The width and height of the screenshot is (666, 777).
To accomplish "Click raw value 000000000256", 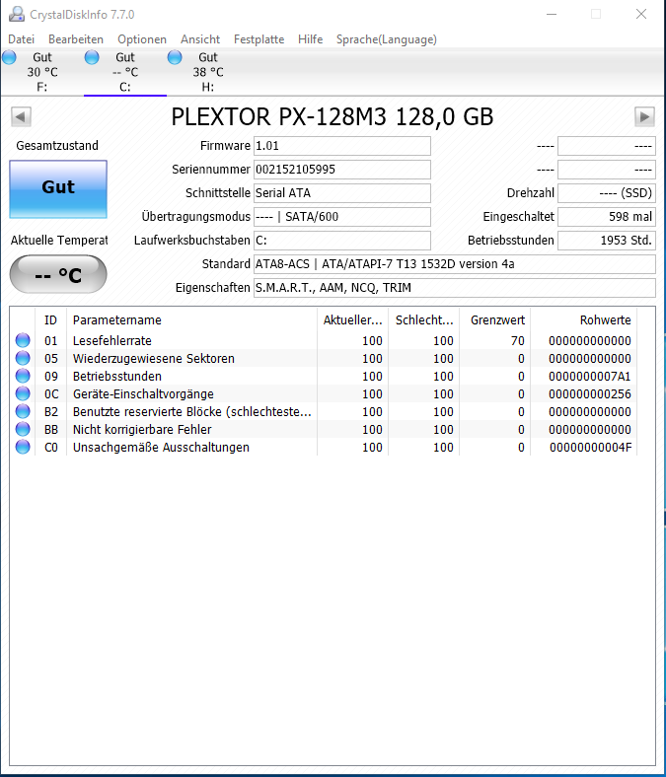I will (590, 394).
